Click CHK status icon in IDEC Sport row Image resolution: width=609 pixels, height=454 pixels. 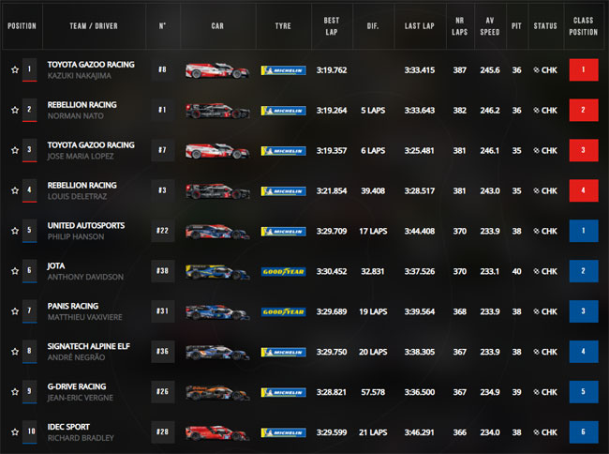coord(536,432)
